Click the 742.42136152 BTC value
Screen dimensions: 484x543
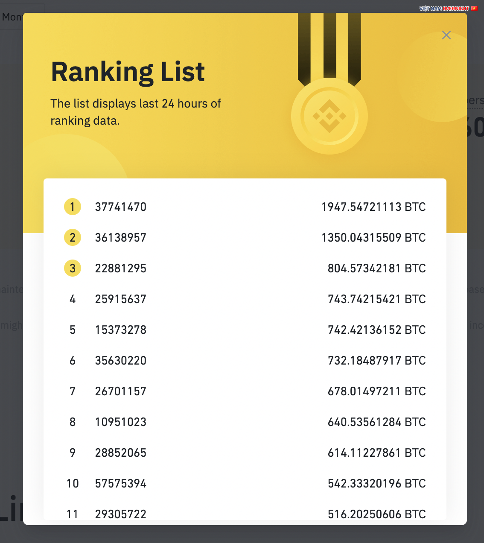coord(376,330)
